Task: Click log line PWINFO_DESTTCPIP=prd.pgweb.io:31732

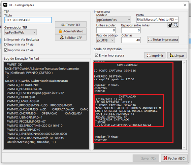Action: [35, 93]
